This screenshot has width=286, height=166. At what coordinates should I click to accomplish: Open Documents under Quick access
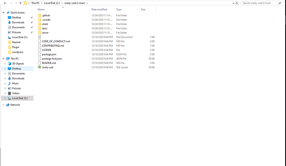(x=18, y=27)
